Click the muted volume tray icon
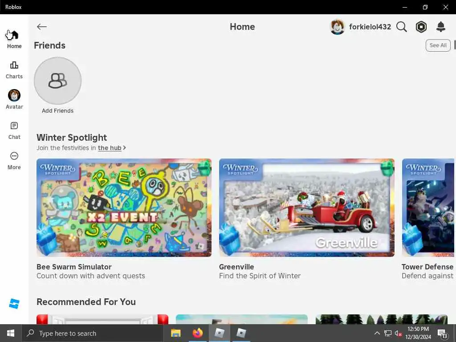 [398, 333]
